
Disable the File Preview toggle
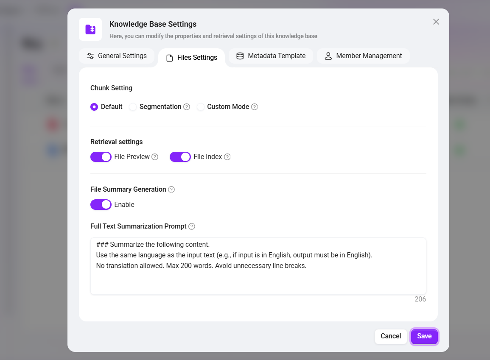click(101, 157)
